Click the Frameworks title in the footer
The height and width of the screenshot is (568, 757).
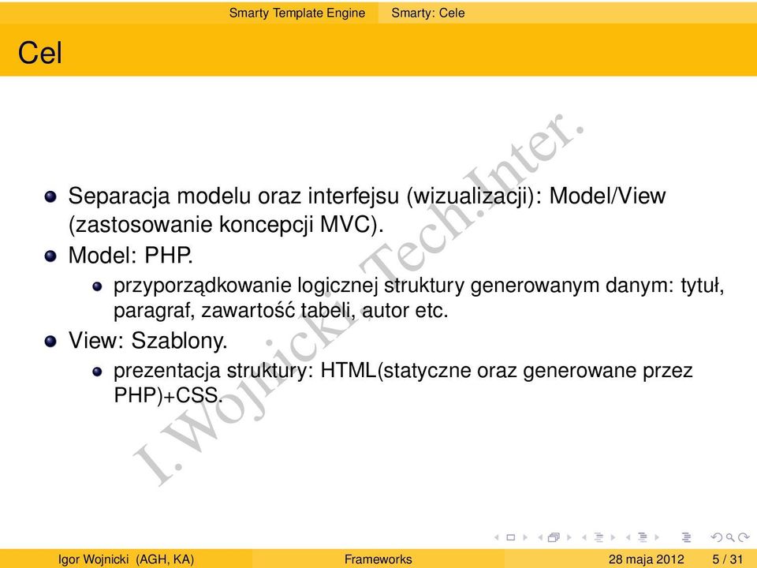click(x=378, y=559)
